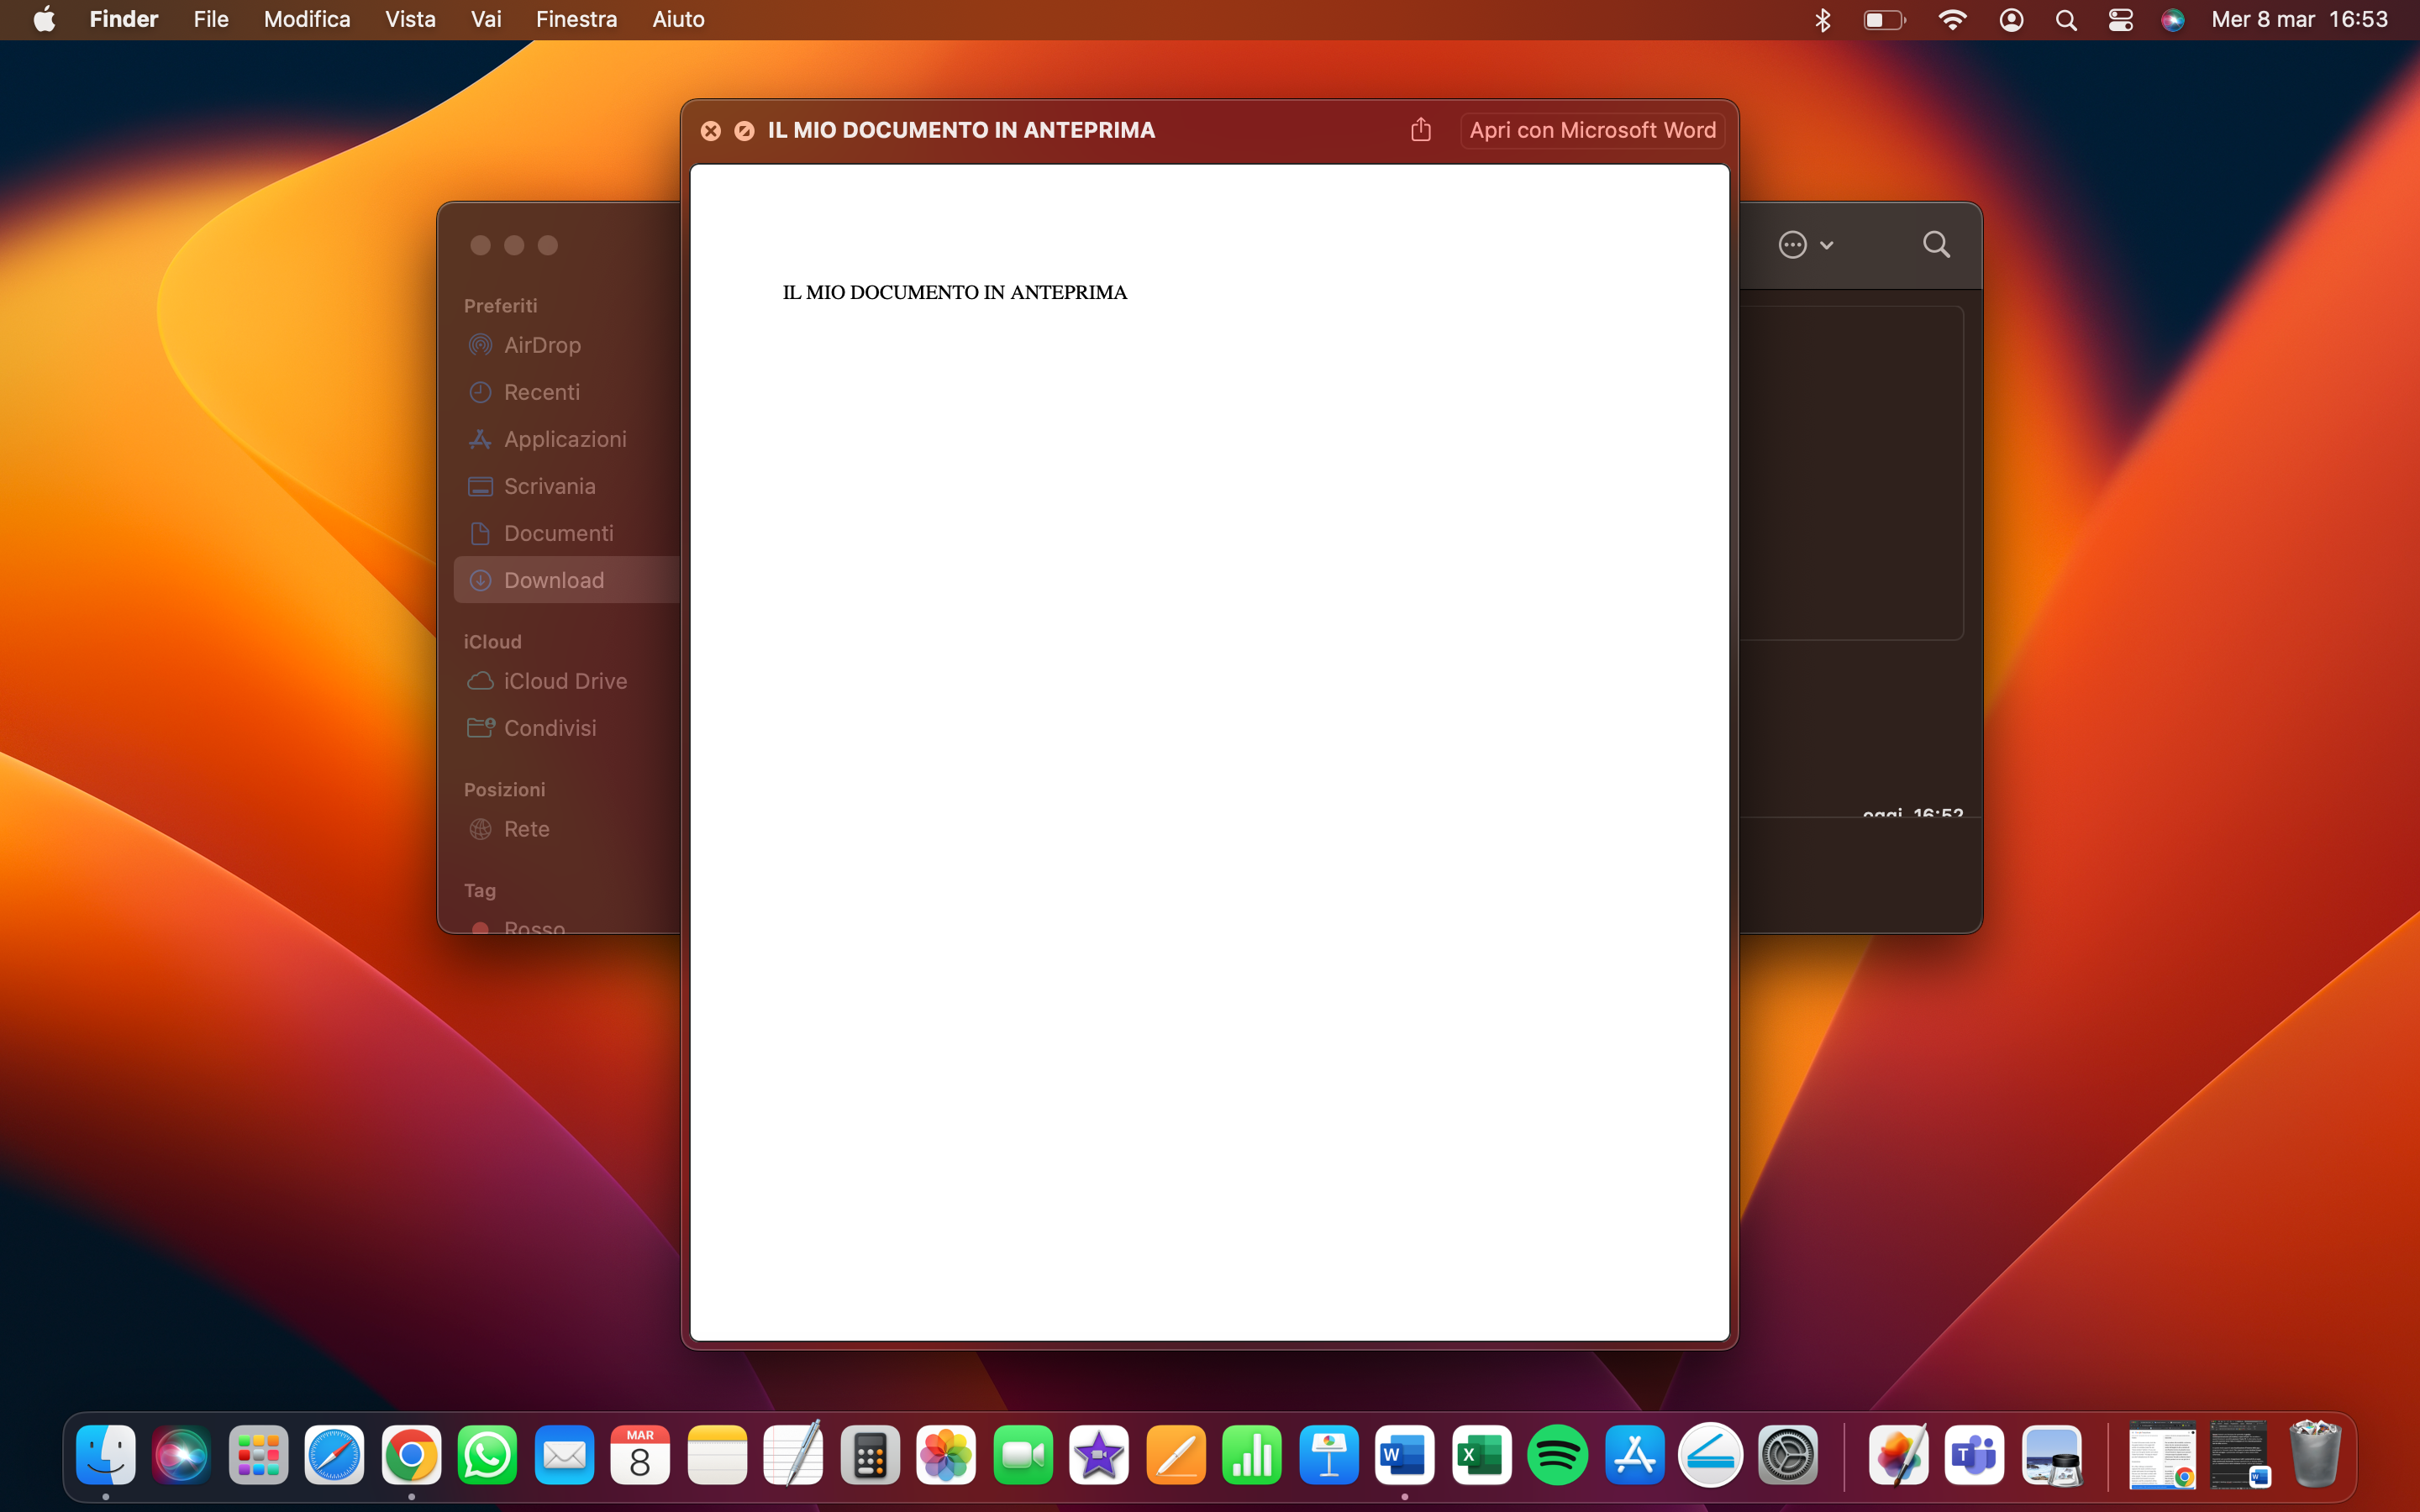This screenshot has width=2420, height=1512.
Task: Close the Quick Look preview window
Action: coord(710,131)
